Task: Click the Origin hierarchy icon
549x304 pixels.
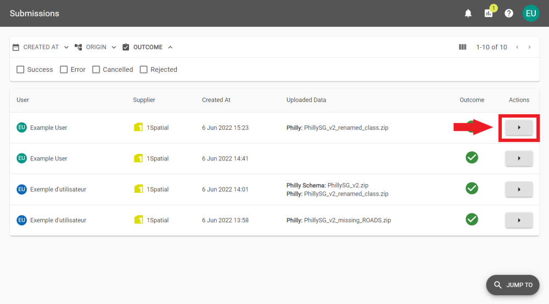Action: point(79,47)
